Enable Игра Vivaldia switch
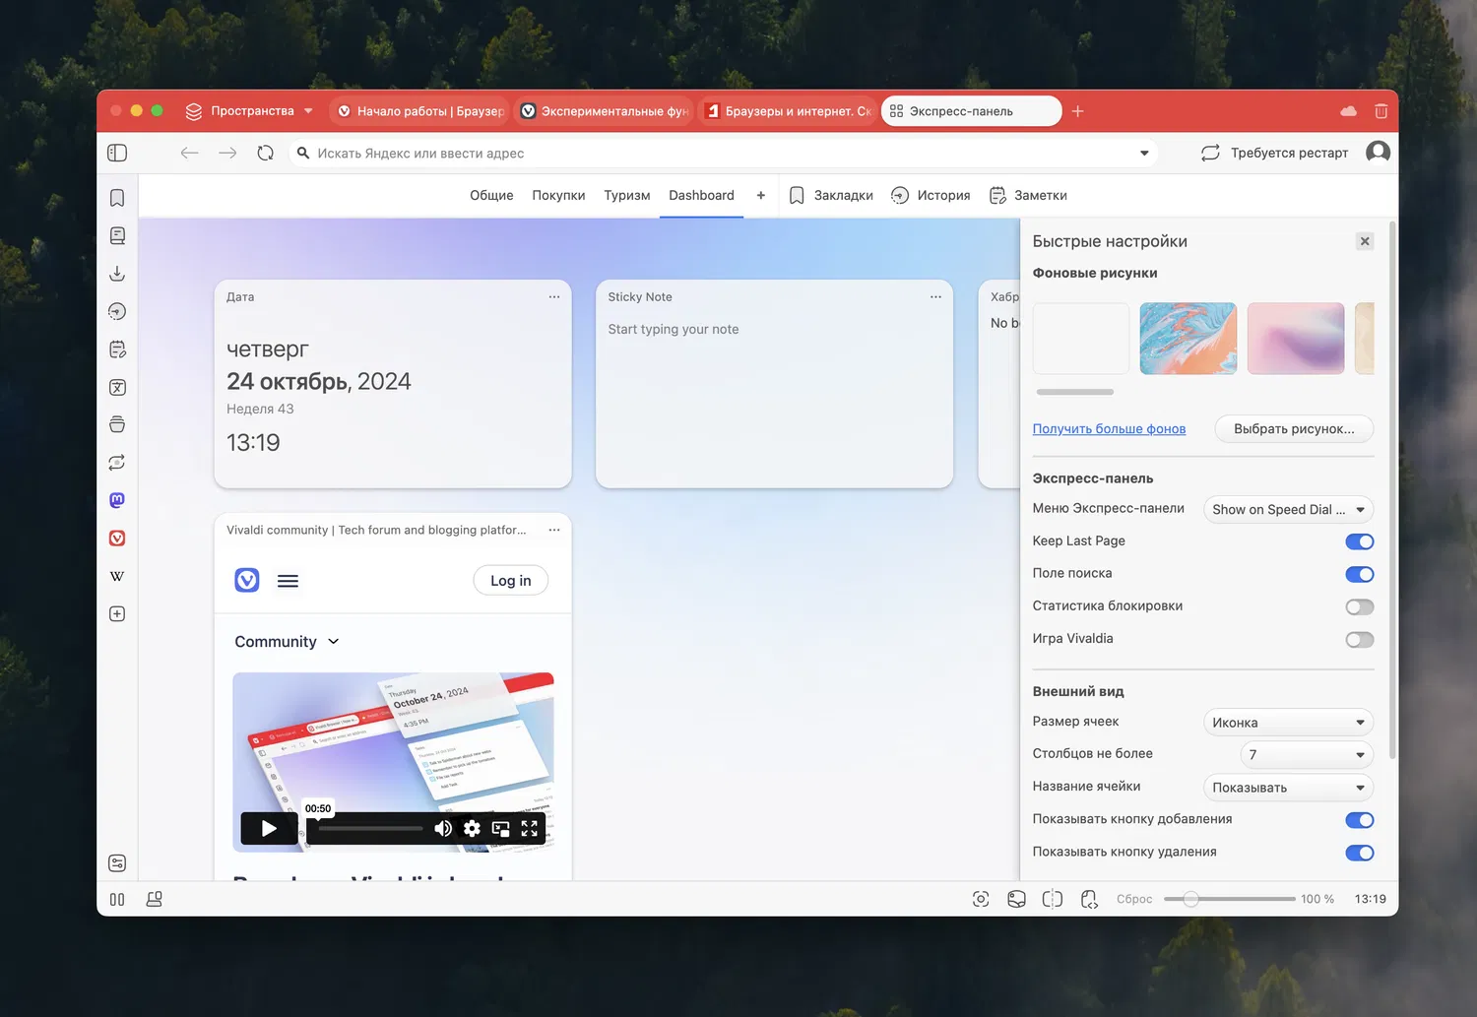 click(1360, 640)
